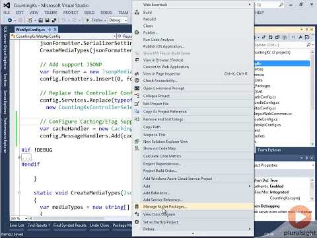The height and width of the screenshot is (238, 317).
Task: Choose Rebuild from the context menu
Action: pos(149,19)
